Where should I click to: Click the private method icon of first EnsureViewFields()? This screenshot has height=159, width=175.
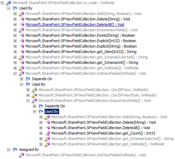(x=21, y=30)
